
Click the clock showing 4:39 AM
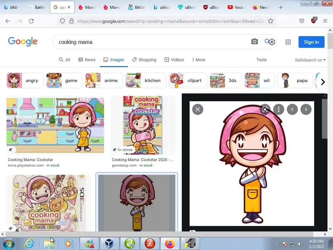(x=316, y=241)
